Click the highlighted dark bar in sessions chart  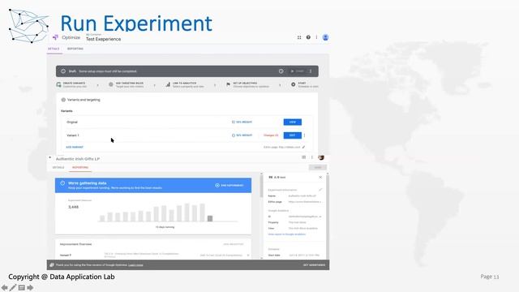pos(210,218)
